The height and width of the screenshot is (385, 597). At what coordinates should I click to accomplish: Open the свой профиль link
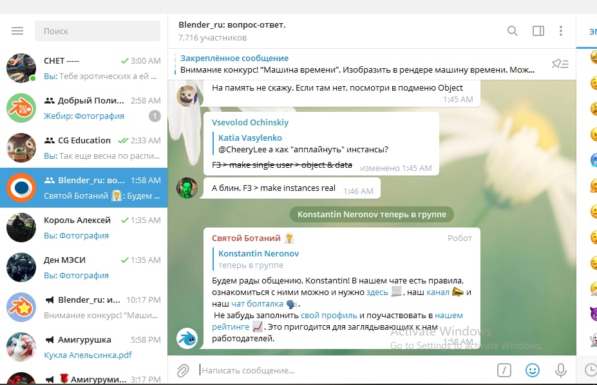pyautogui.click(x=329, y=316)
